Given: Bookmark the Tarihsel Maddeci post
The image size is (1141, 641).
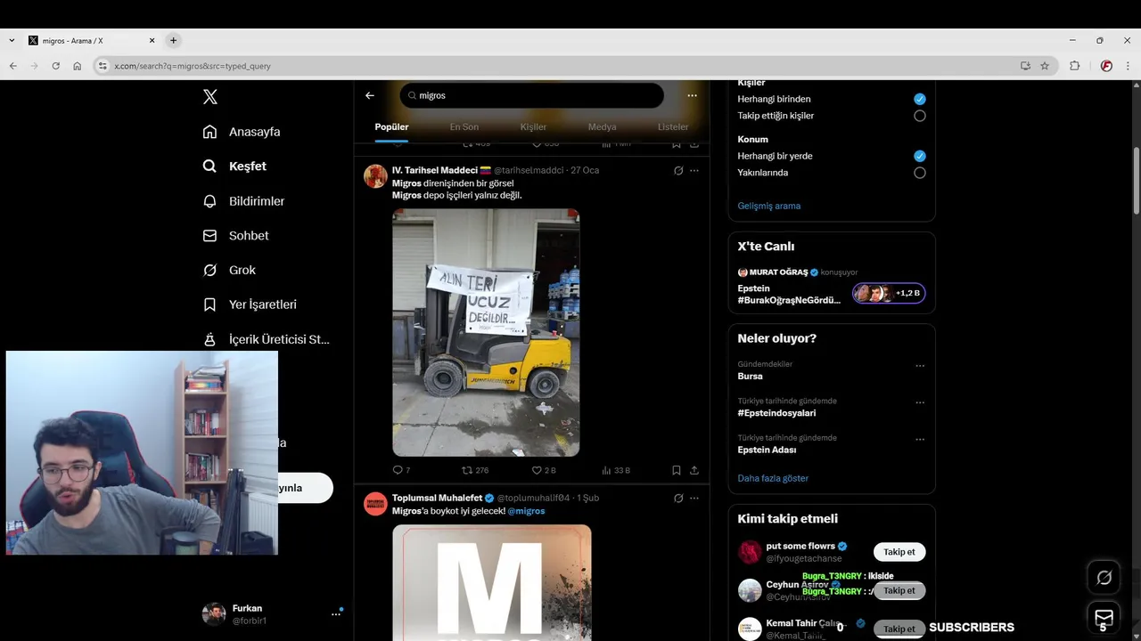Looking at the screenshot, I should [677, 470].
